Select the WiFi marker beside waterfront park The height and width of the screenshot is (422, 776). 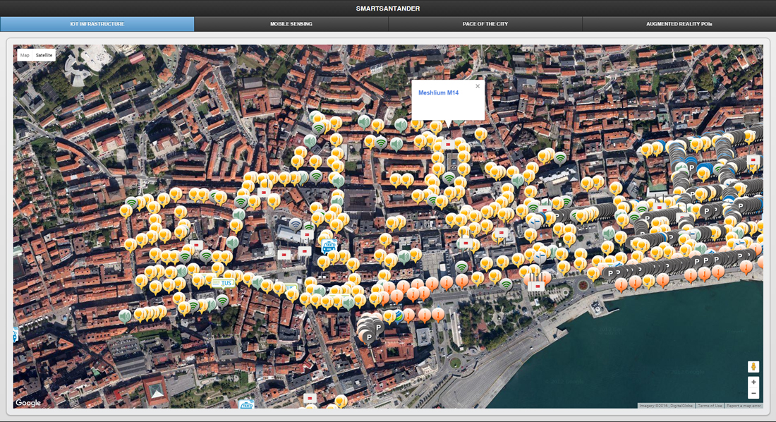505,284
